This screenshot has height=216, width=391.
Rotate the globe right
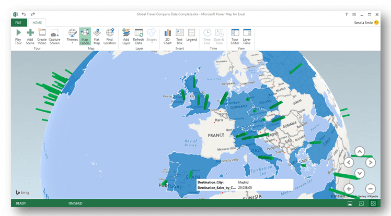(371, 162)
